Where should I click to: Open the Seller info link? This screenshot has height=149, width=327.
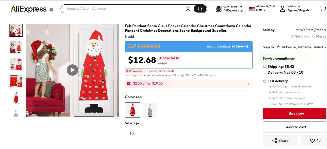point(300,36)
